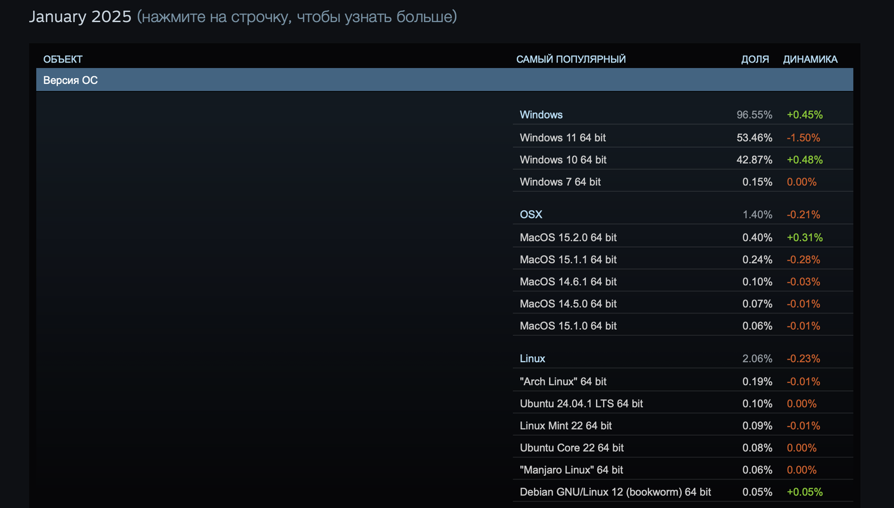The height and width of the screenshot is (508, 894).
Task: Click OSX total share 1.40%
Action: pos(758,214)
